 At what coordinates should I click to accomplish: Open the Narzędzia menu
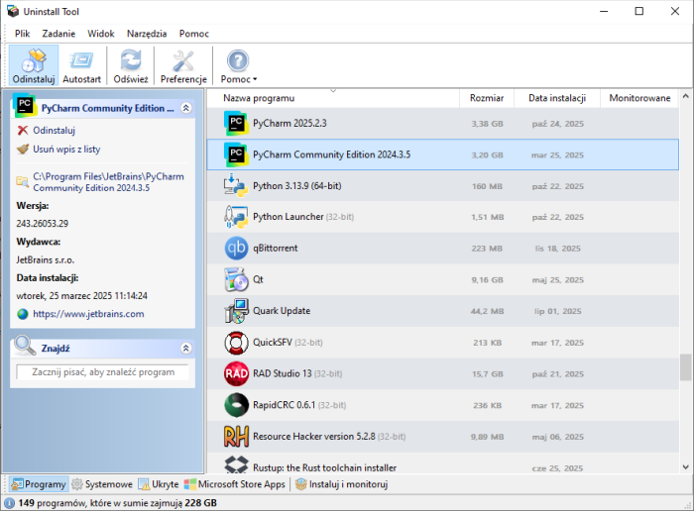pyautogui.click(x=147, y=34)
